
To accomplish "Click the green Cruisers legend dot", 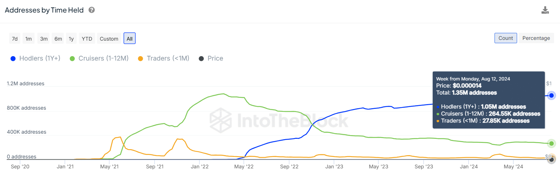I will tap(72, 58).
